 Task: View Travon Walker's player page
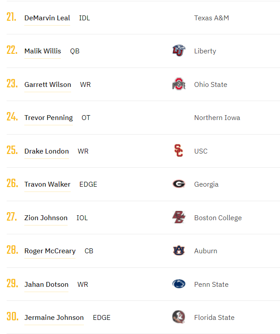(x=47, y=184)
